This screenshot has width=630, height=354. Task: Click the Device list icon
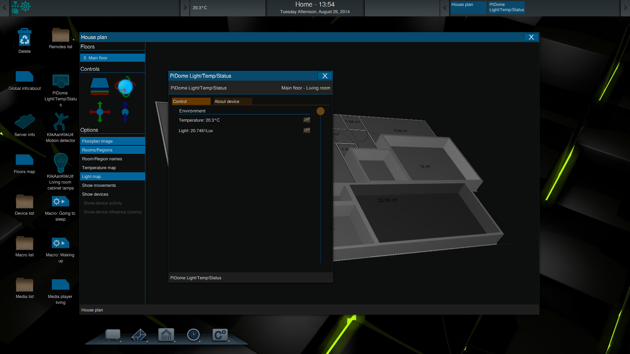[24, 202]
